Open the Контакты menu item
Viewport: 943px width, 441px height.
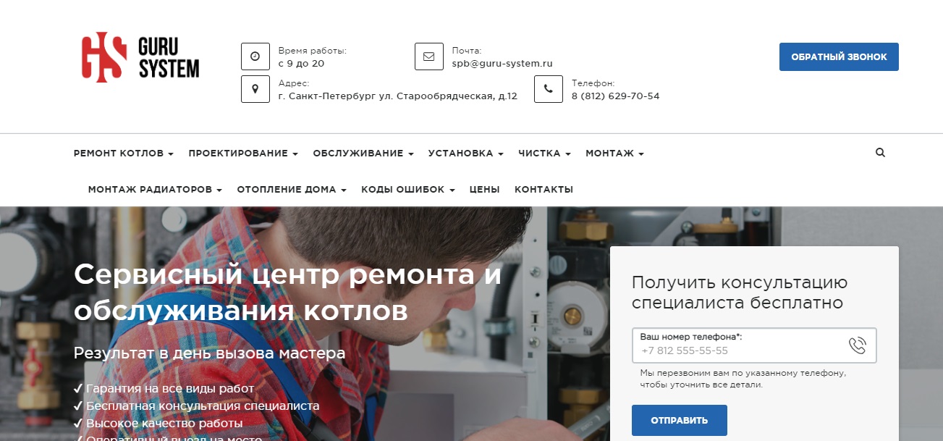coord(544,190)
